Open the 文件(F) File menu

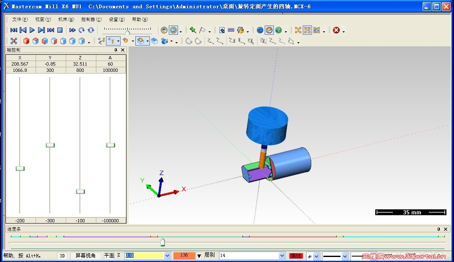[x=20, y=19]
